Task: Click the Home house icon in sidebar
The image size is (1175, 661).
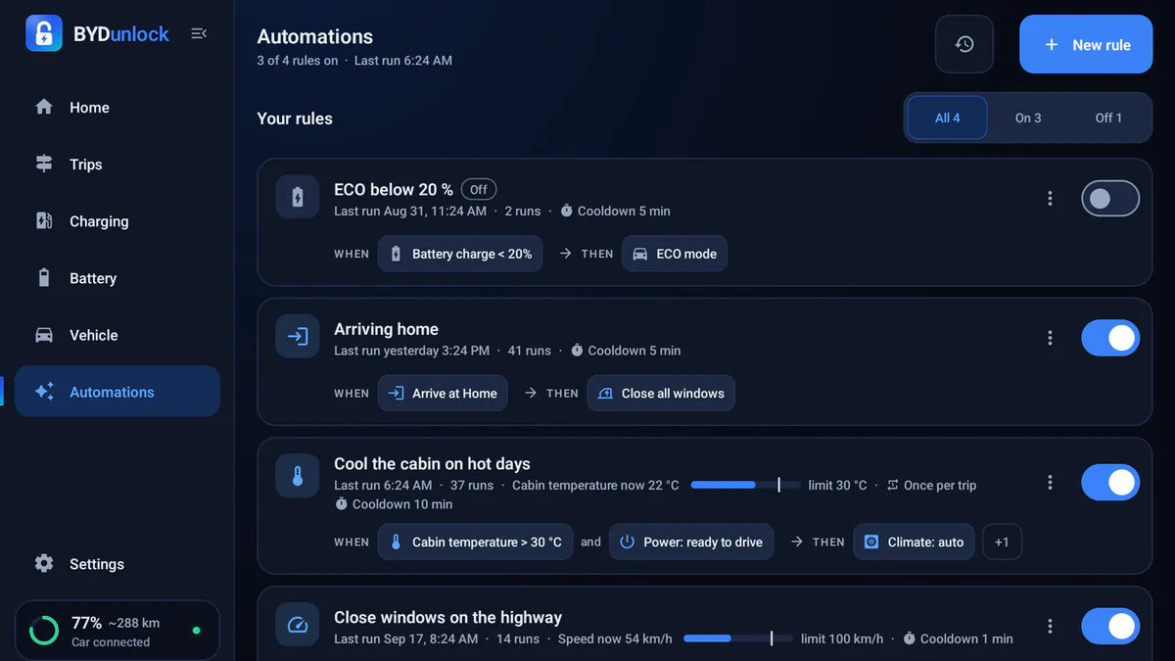Action: click(44, 107)
